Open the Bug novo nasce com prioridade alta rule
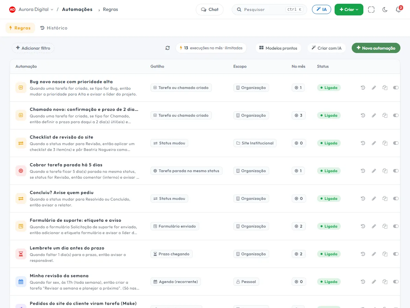This screenshot has width=410, height=308. coord(71,82)
